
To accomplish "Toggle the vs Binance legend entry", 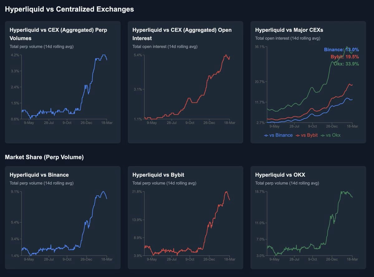I will pos(278,135).
